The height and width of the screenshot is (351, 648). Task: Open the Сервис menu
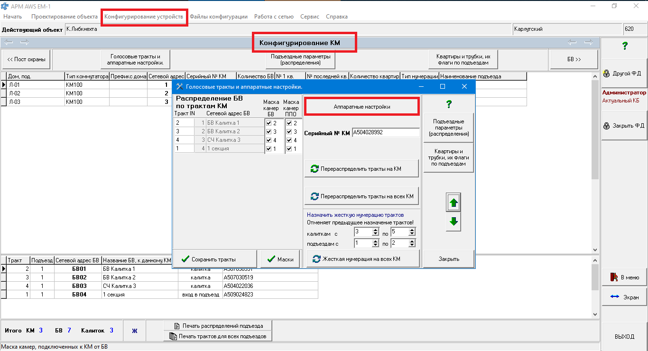click(x=310, y=17)
